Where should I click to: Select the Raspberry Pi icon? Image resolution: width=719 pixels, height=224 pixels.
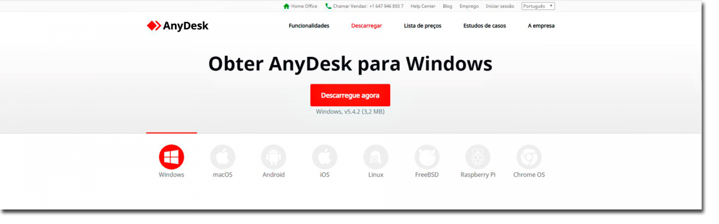tap(478, 157)
